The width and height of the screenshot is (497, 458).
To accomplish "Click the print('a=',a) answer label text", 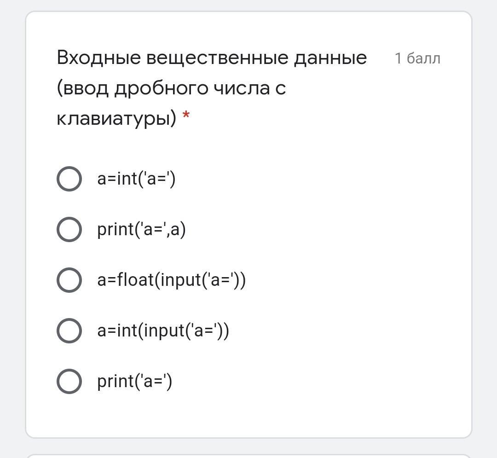I will coord(141,230).
